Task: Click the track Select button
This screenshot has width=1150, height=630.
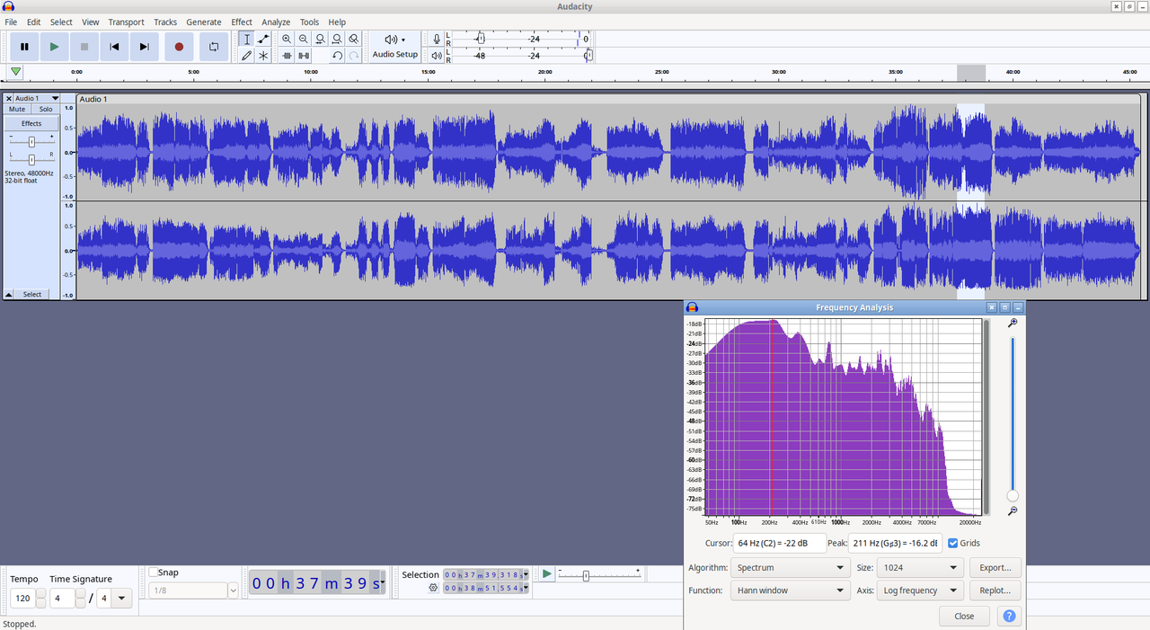Action: pos(32,294)
